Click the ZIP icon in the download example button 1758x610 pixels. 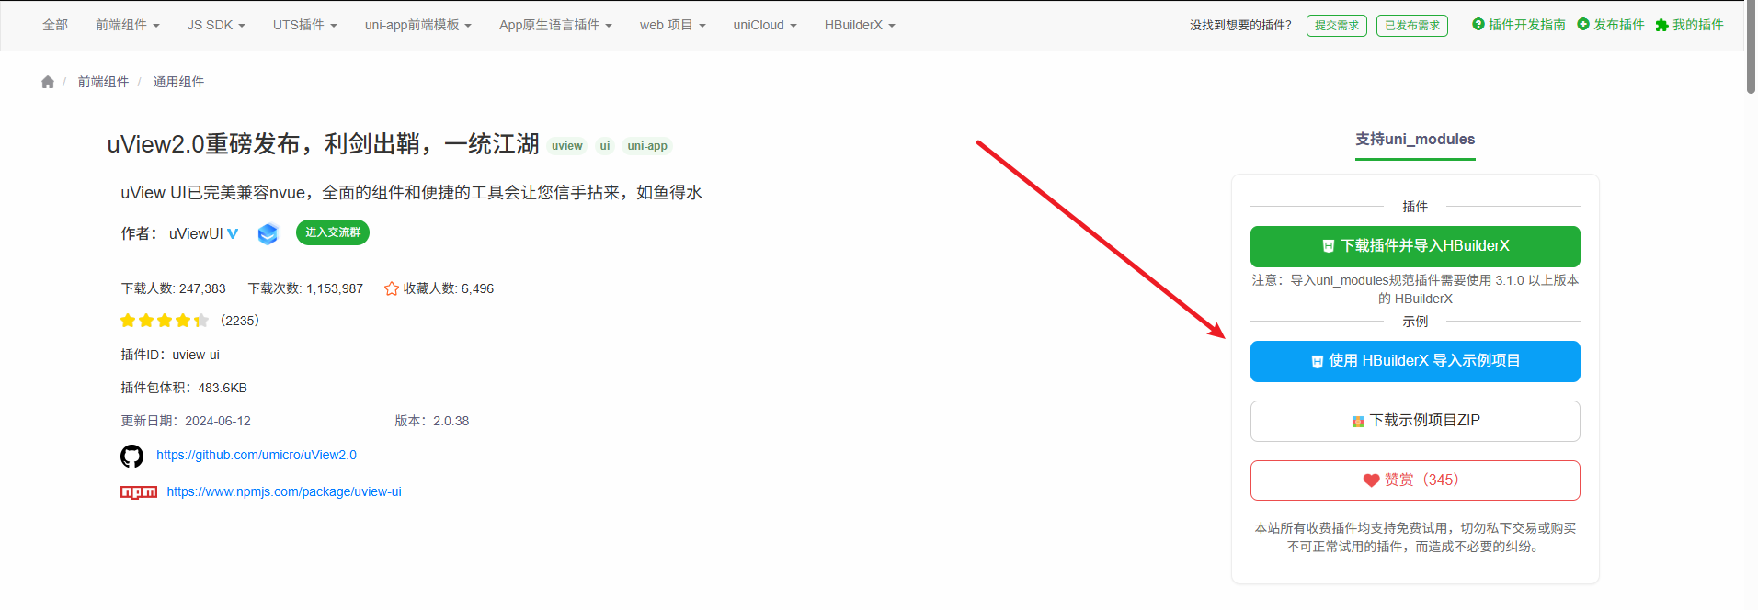tap(1358, 422)
